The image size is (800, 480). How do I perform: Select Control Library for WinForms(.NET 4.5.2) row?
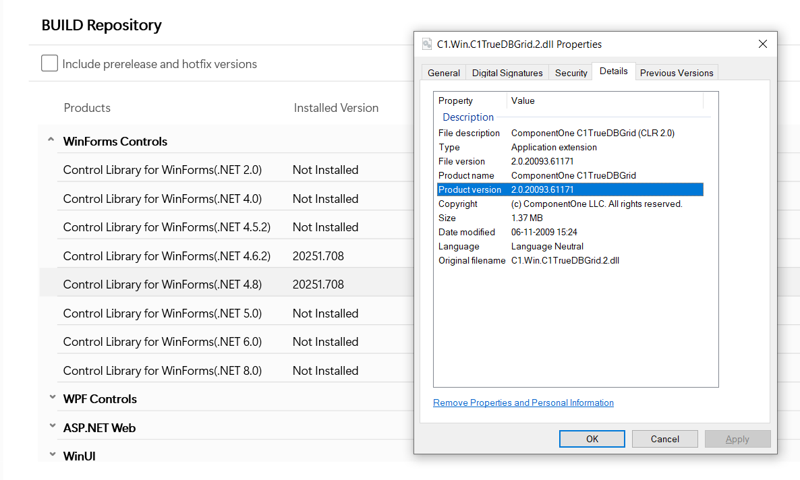pyautogui.click(x=226, y=227)
